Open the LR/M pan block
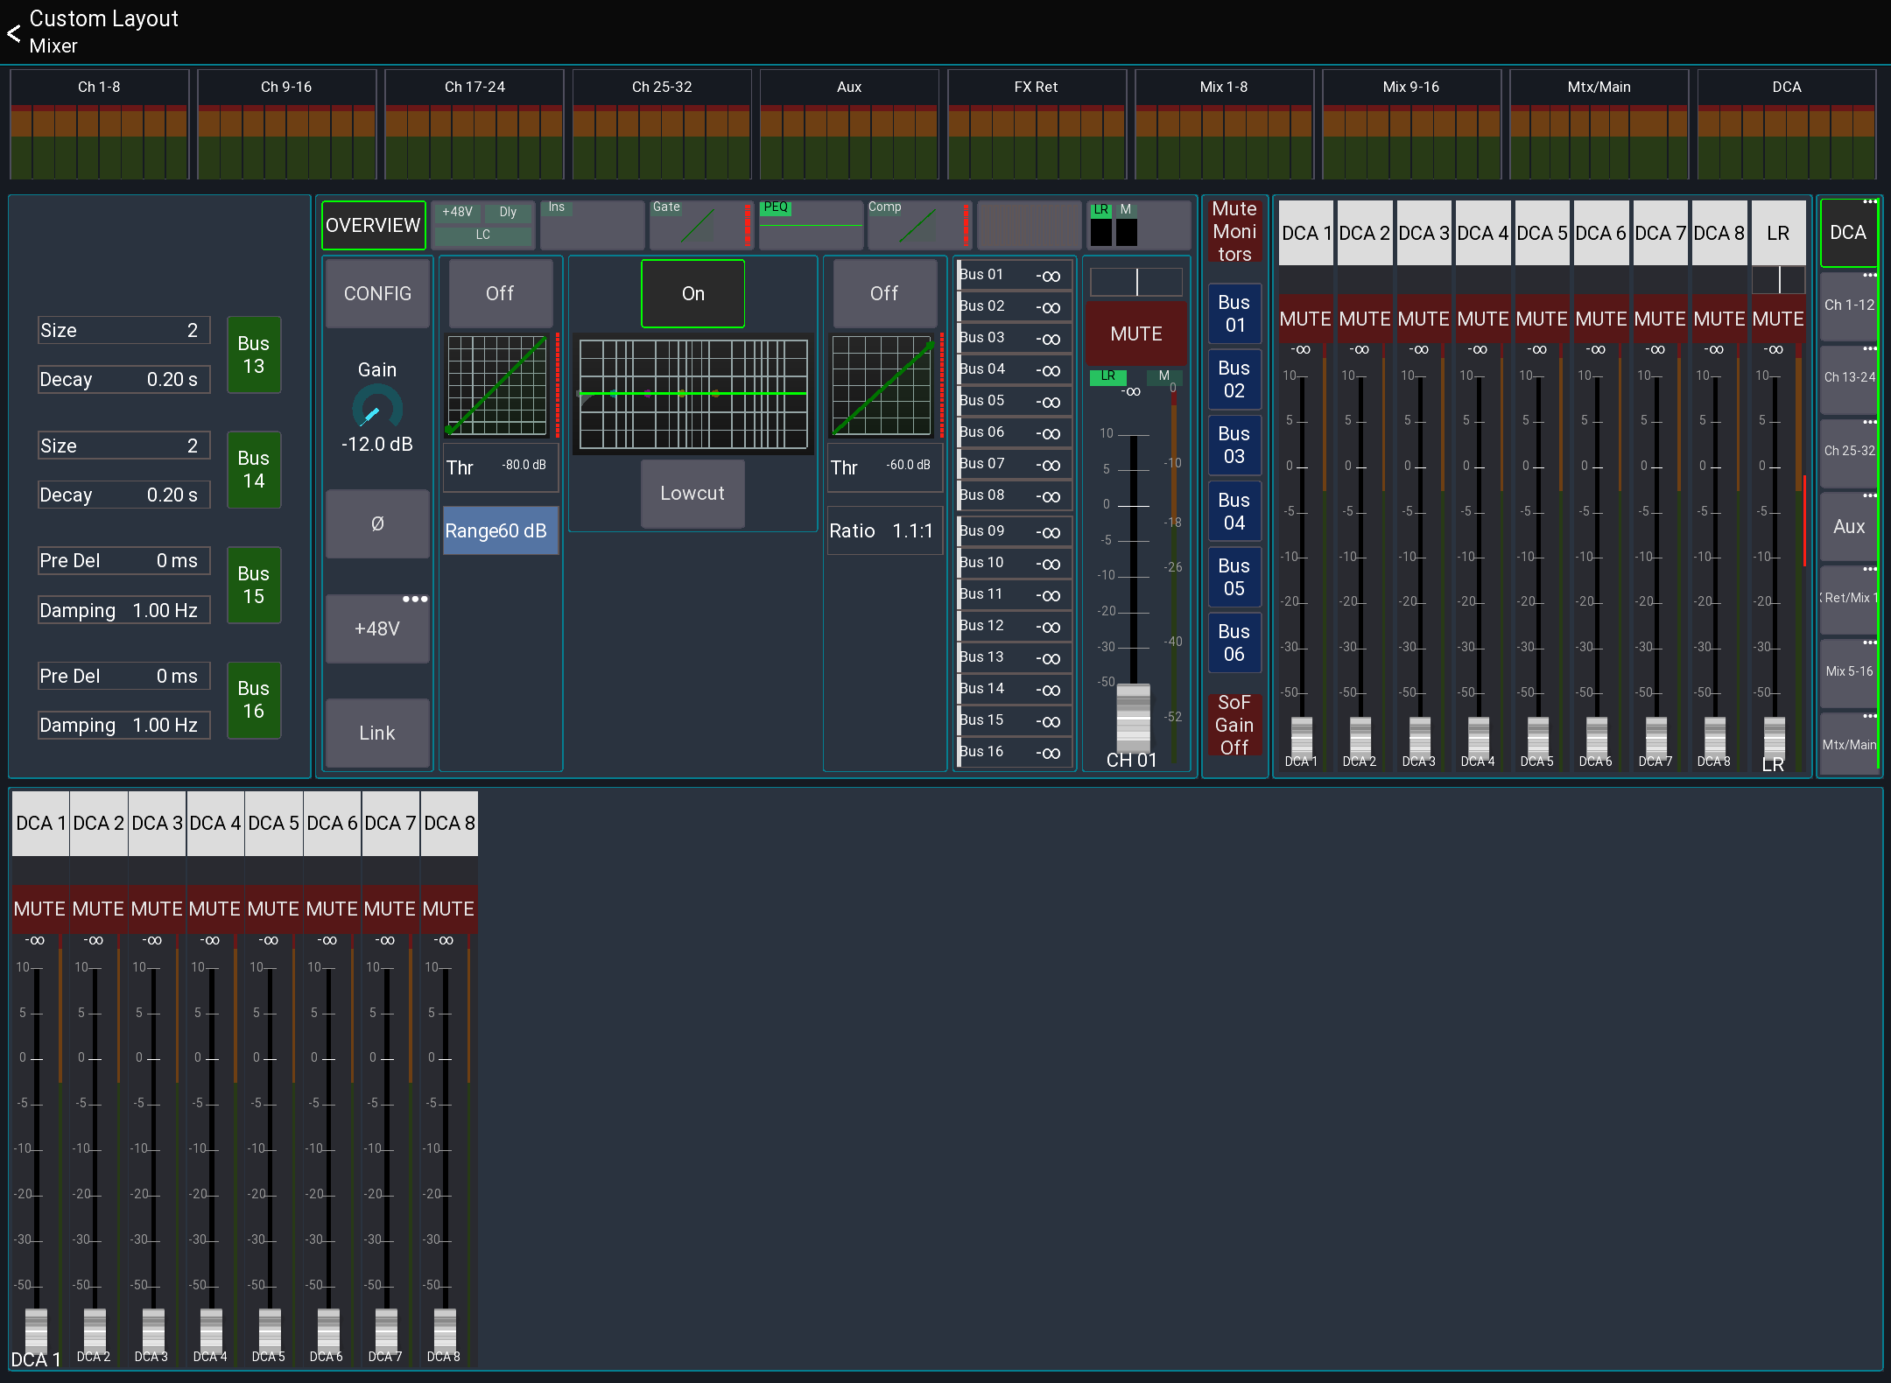This screenshot has width=1891, height=1383. coord(1138,225)
